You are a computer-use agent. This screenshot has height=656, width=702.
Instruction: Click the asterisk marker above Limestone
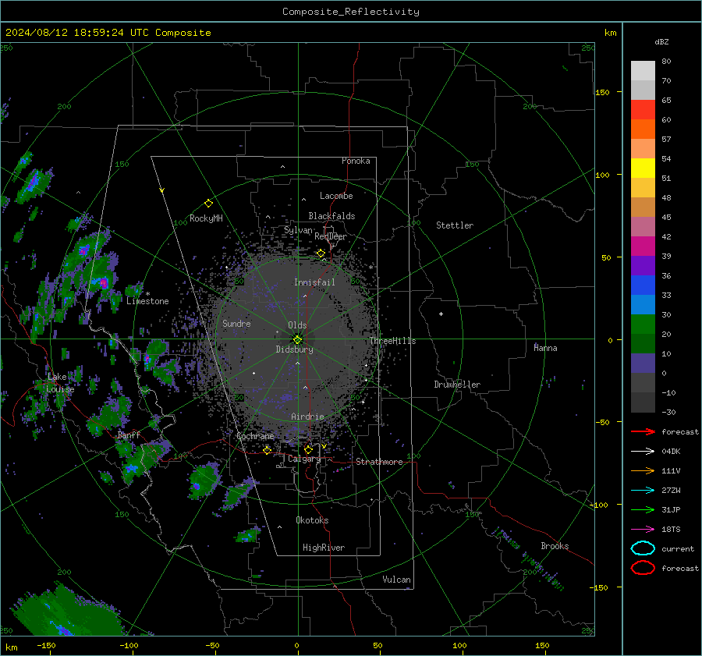(147, 294)
